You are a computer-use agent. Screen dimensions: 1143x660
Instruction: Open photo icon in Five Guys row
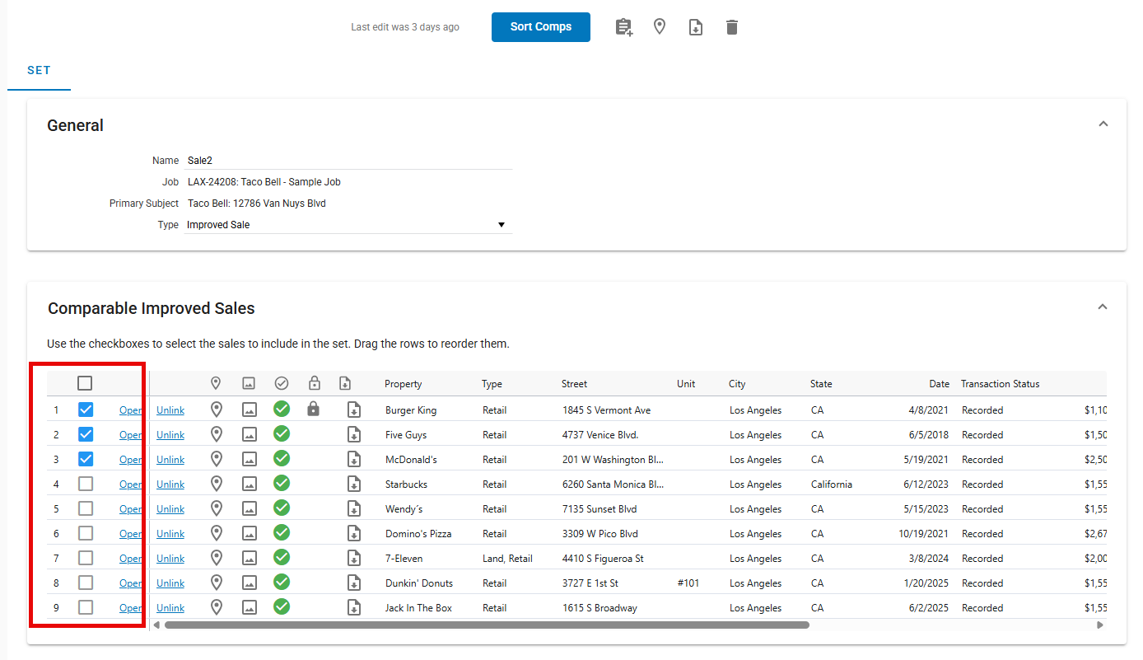pos(250,434)
